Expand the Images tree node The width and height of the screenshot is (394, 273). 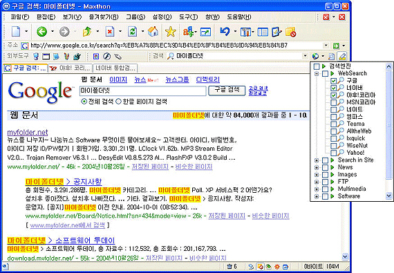317,175
